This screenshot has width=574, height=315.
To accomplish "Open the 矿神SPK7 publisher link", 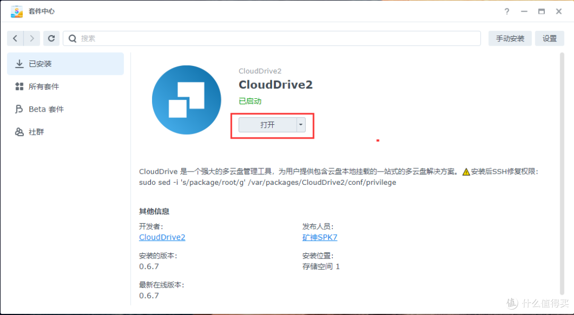I will click(319, 237).
